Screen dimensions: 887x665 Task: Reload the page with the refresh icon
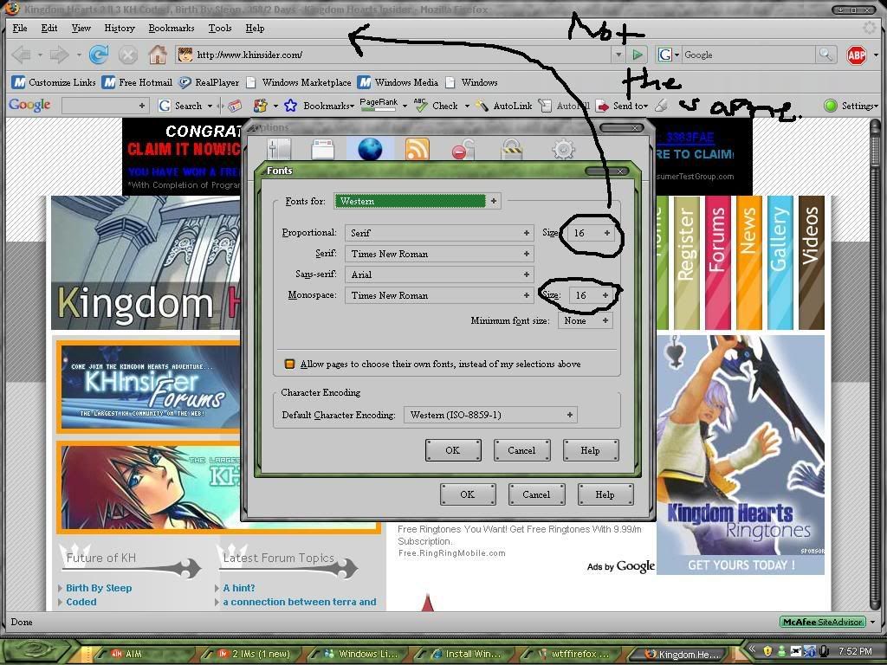pos(99,55)
